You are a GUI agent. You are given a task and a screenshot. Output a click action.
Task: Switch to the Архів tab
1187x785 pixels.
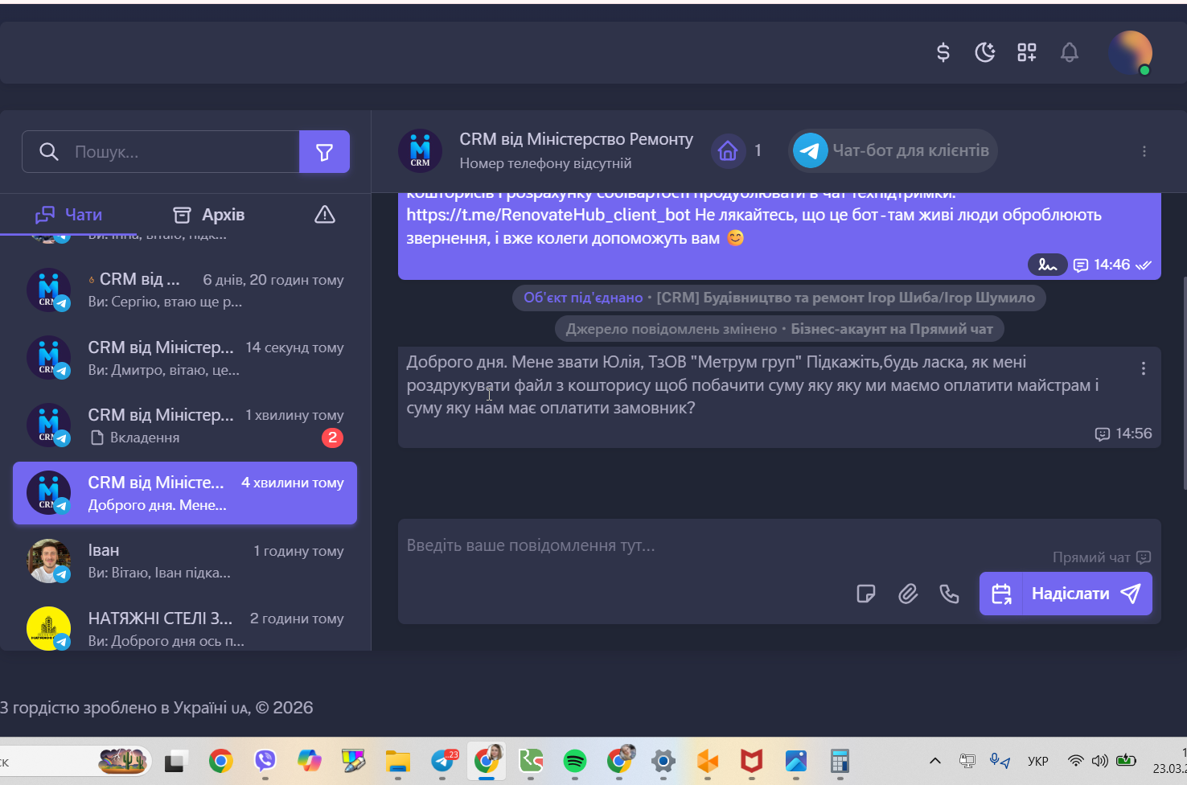coord(209,215)
